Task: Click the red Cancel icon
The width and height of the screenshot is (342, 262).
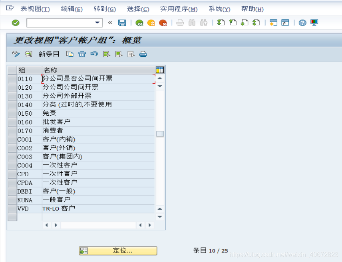Action: pos(163,23)
